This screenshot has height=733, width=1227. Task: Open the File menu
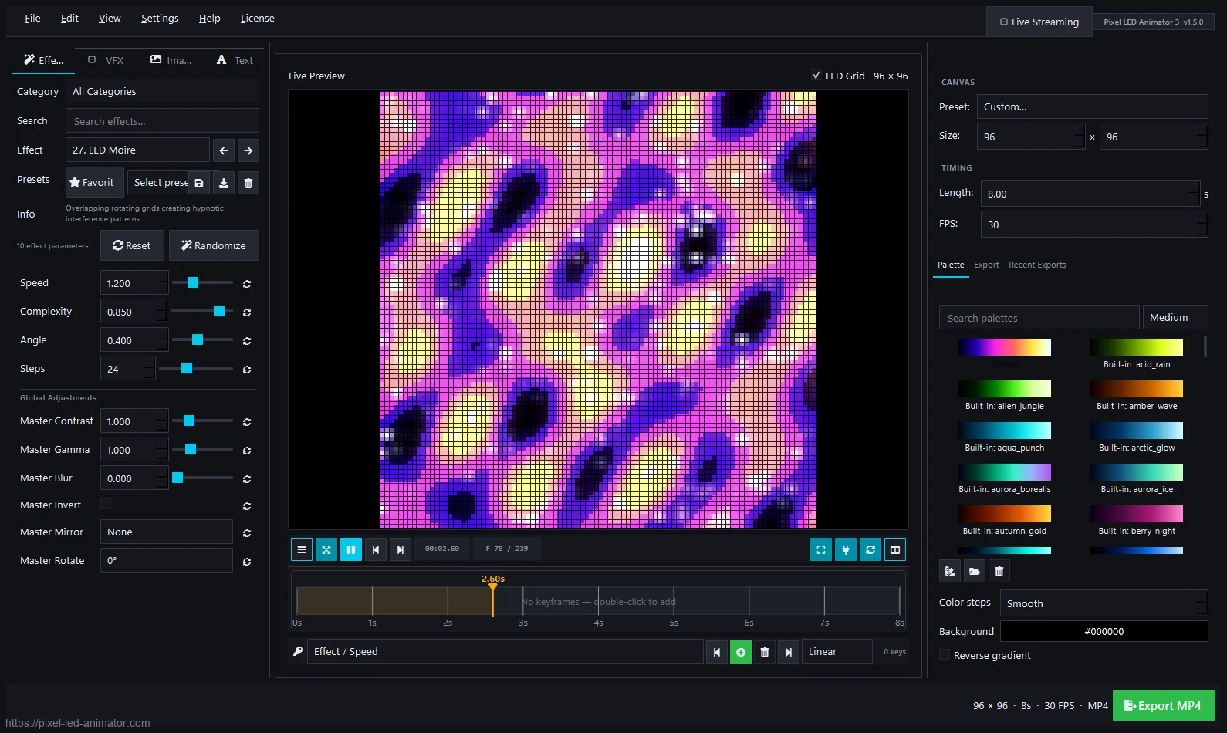pyautogui.click(x=32, y=19)
